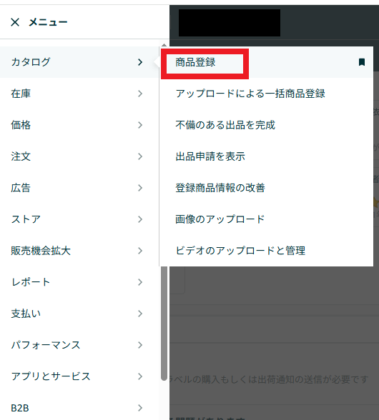Click the chevron icon next to 広告
Image resolution: width=379 pixels, height=420 pixels.
pos(140,188)
